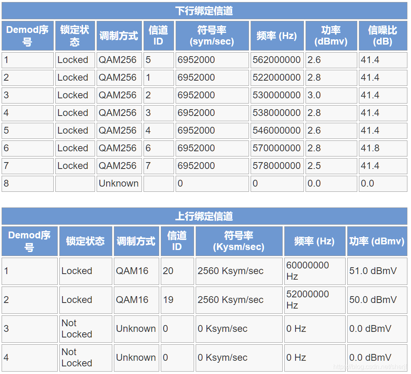
Task: Click symbol rate 6952000 in the 562000000 row
Action: (x=196, y=60)
